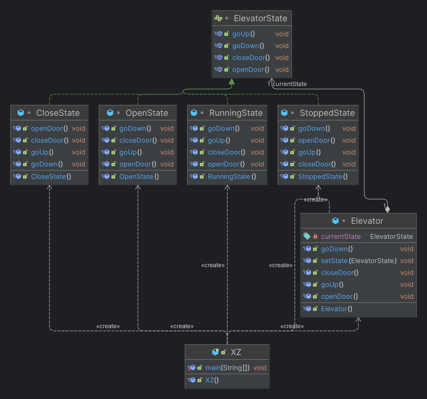Click the green public lock beside XZ()
This screenshot has width=427, height=399.
pyautogui.click(x=200, y=380)
